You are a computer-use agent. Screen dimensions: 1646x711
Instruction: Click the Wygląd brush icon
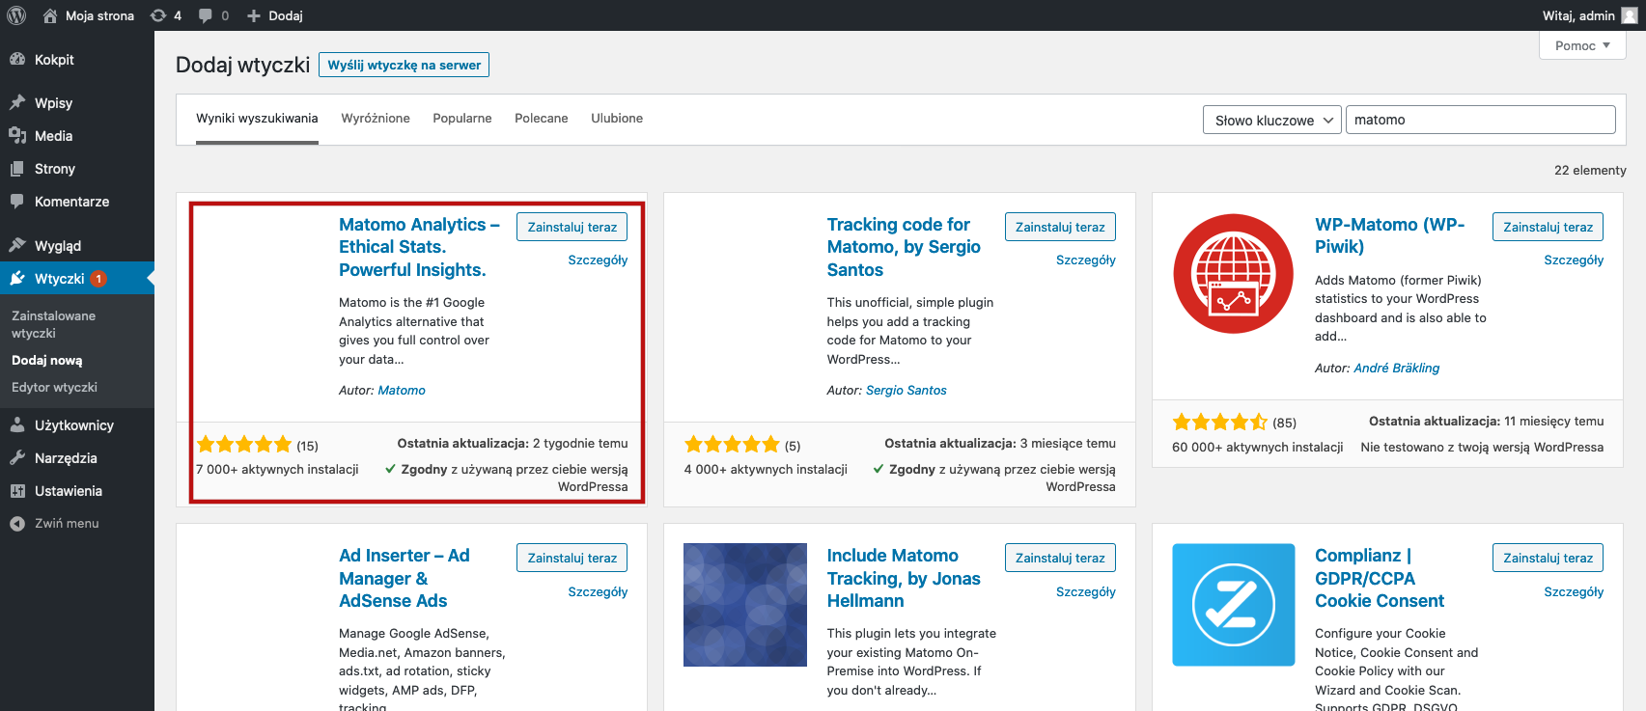17,245
